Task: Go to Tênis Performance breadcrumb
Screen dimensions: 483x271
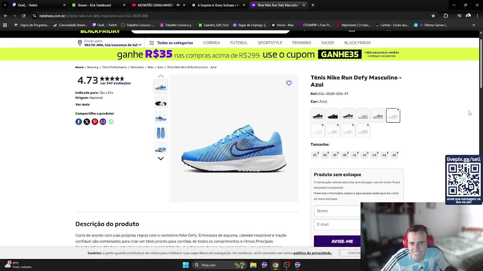Action: (114, 67)
